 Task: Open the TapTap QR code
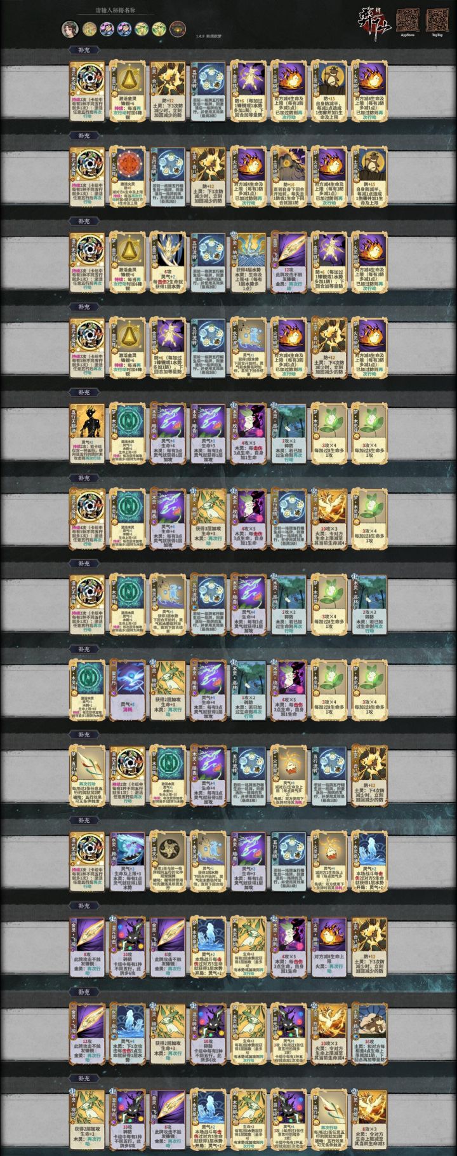click(x=437, y=19)
